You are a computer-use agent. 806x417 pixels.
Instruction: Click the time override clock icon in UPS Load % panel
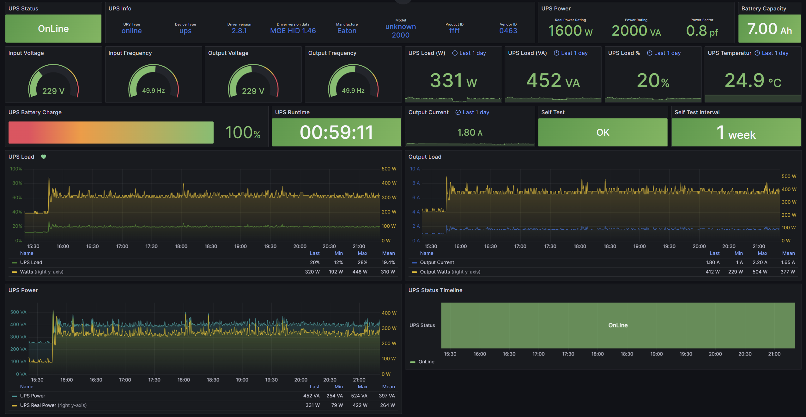[650, 53]
